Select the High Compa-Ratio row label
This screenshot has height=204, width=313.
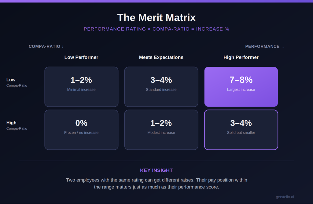(17, 125)
